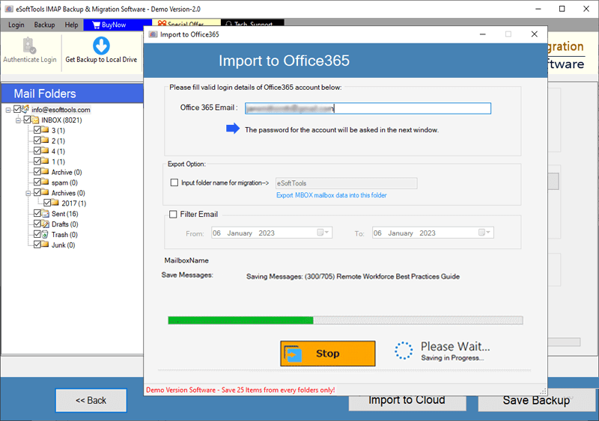
Task: Select the 1 (1) folder row
Action: pos(58,162)
